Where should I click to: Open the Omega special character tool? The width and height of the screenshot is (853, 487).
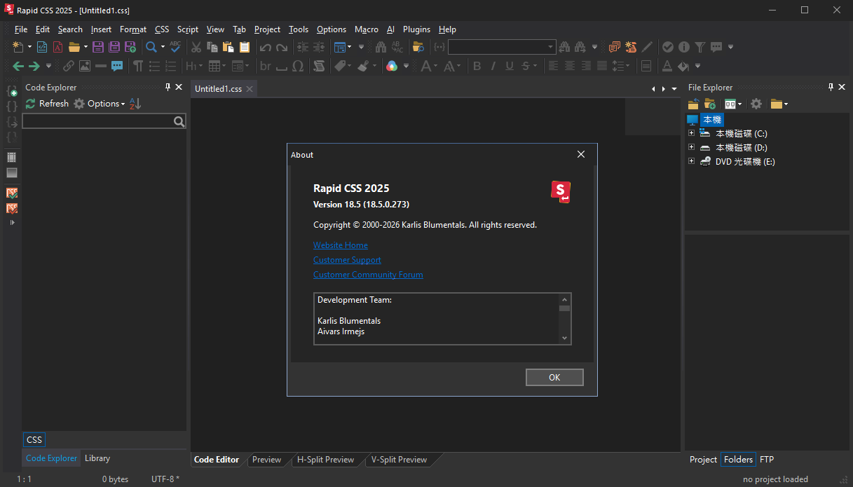(x=298, y=66)
